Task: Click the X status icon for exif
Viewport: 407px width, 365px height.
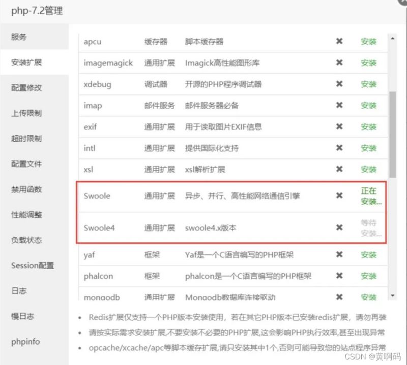Action: 339,127
